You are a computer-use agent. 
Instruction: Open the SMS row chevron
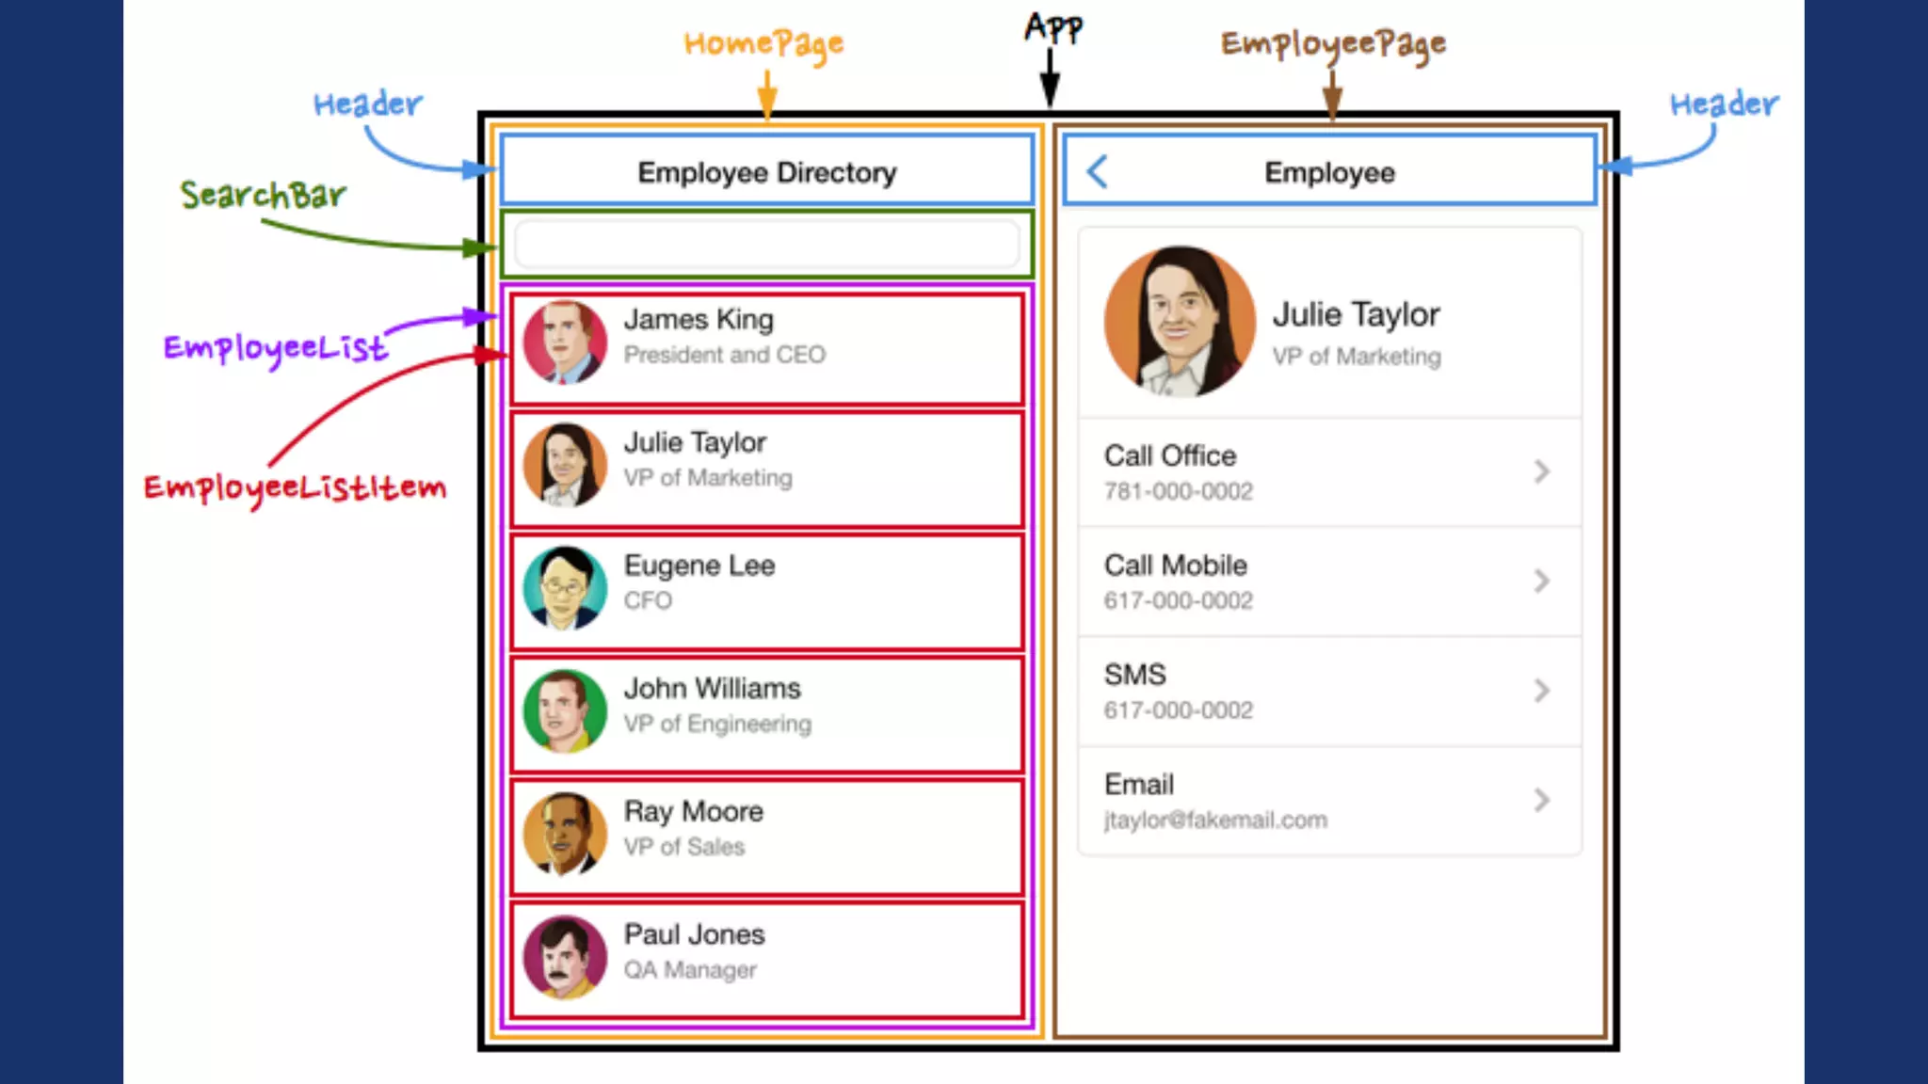pyautogui.click(x=1541, y=691)
